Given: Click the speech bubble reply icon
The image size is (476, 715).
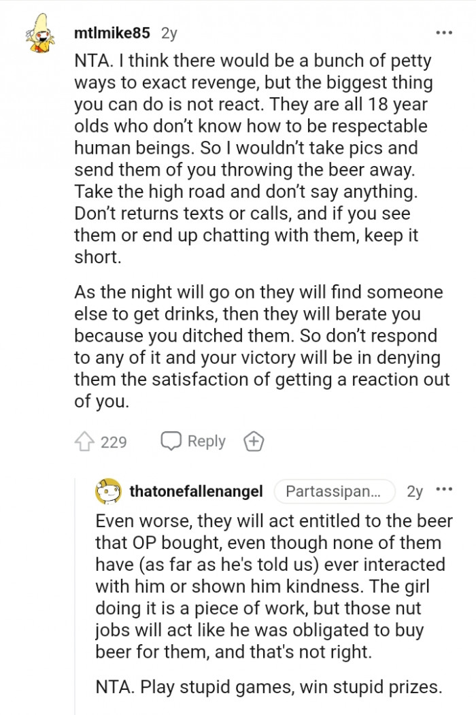Looking at the screenshot, I should pos(171,442).
